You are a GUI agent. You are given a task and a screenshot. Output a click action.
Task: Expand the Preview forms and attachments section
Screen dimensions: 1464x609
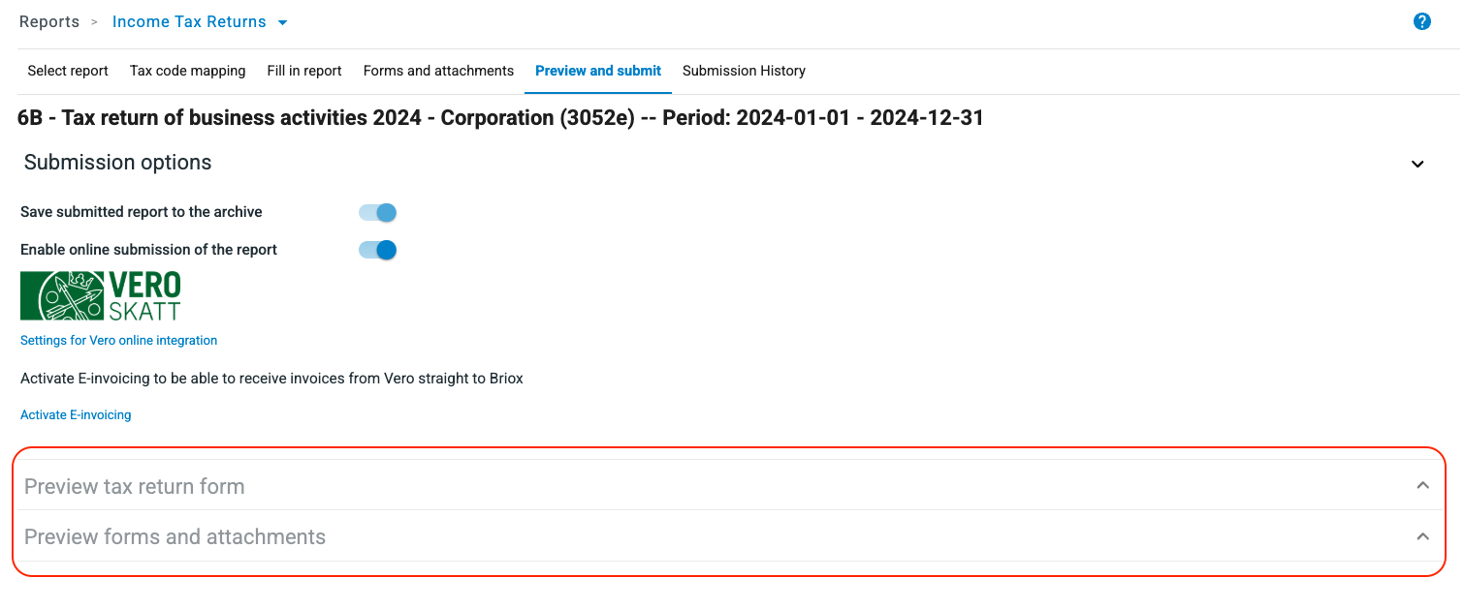[1422, 535]
